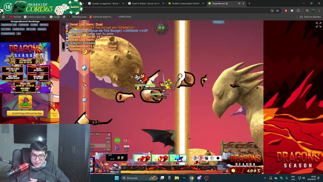323x182 pixels.
Task: Open the YouTube bookmark
Action: tap(15, 17)
